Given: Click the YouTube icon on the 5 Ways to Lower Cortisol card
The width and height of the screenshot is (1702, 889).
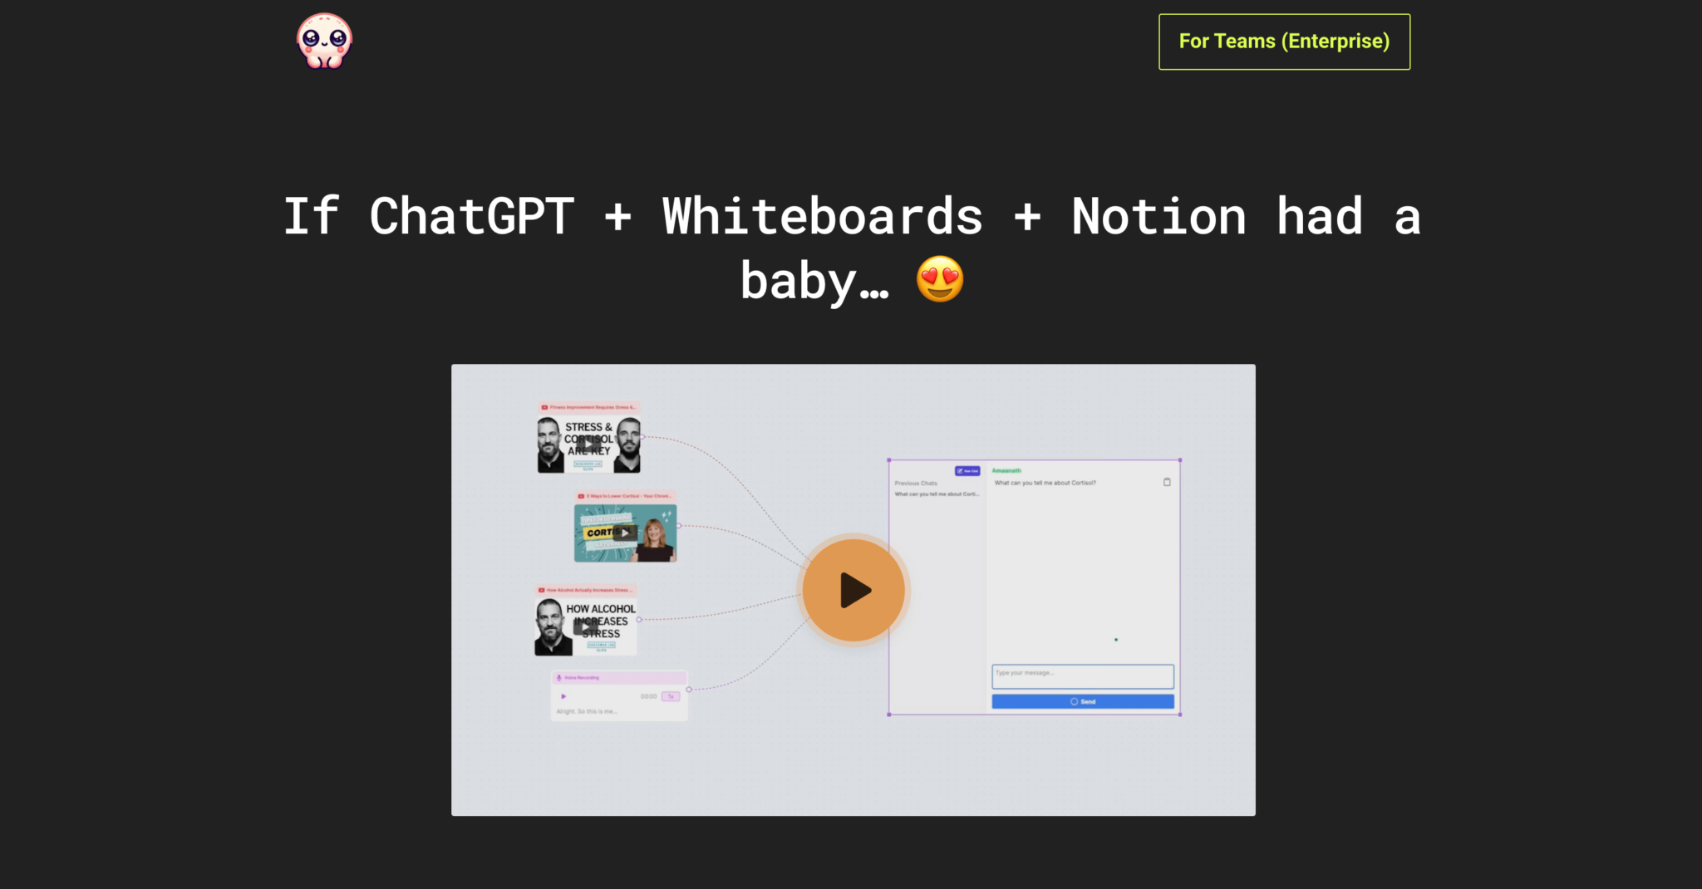Looking at the screenshot, I should tap(581, 496).
